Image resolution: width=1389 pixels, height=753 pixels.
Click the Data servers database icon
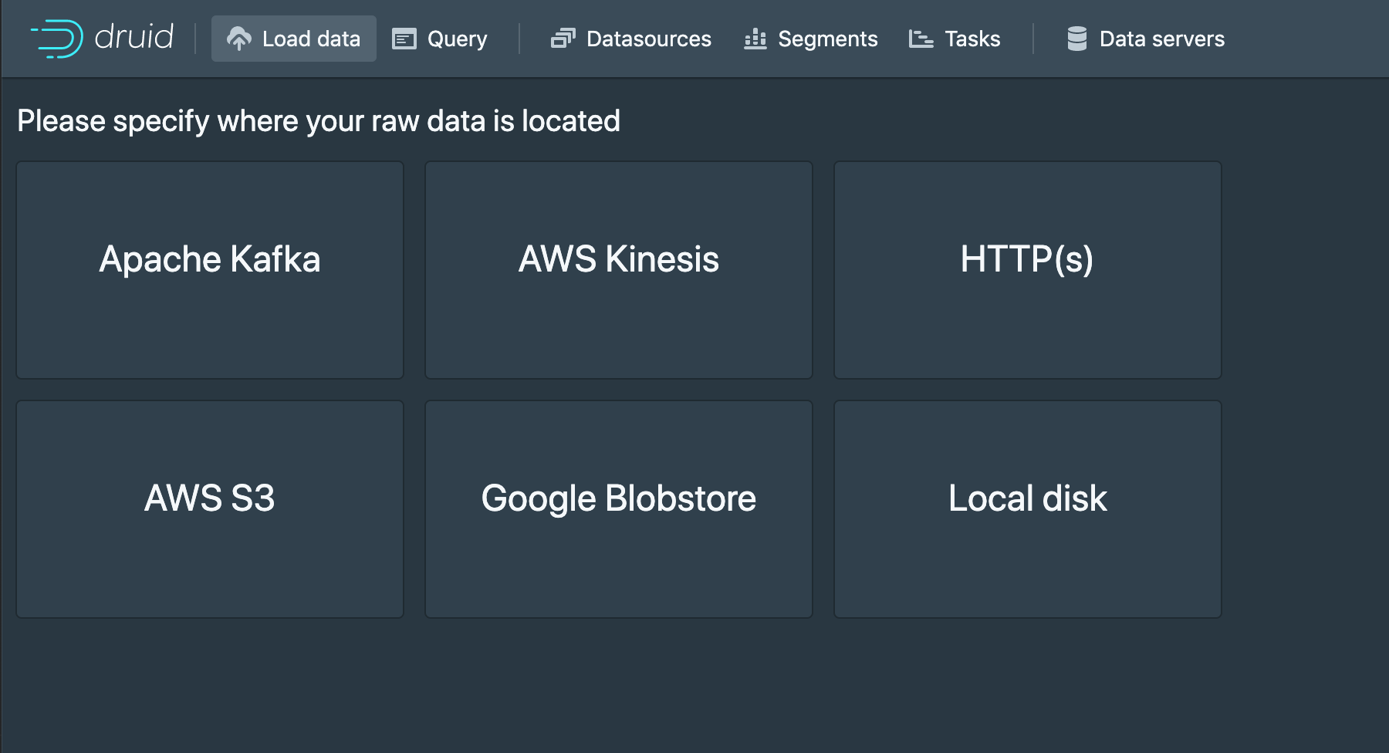tap(1077, 39)
